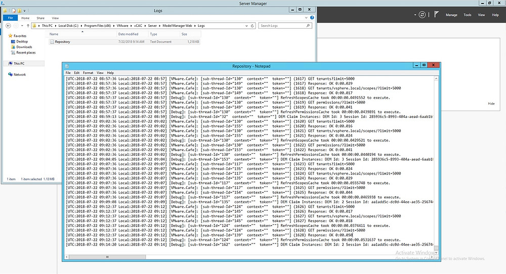Click Program Files (x86) breadcrumb segment
Viewport: 506px width, 274px height.
(x=98, y=26)
